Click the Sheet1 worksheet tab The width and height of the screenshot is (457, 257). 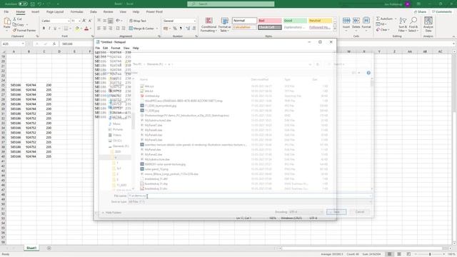click(x=31, y=248)
